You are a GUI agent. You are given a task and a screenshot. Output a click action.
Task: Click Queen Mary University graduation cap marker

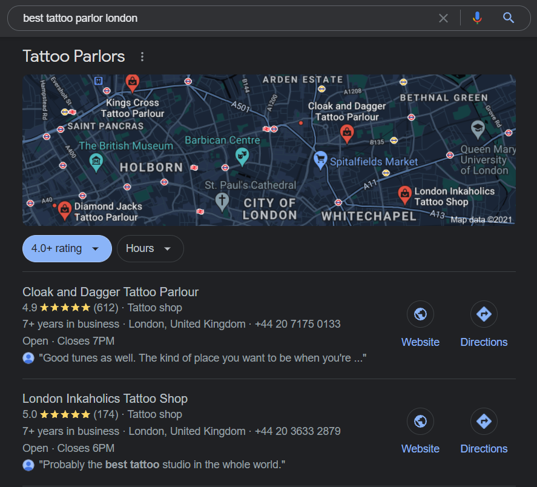(478, 130)
